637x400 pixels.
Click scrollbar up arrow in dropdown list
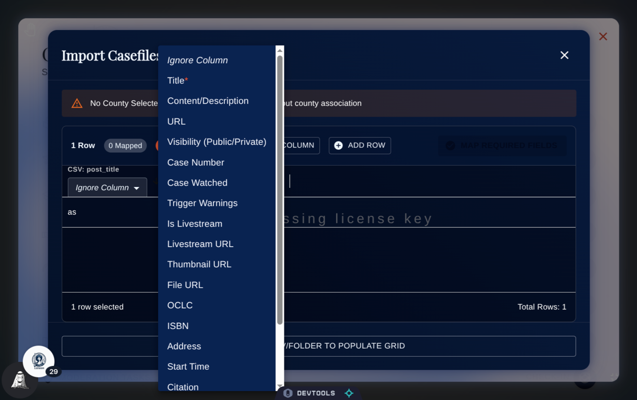tap(280, 50)
